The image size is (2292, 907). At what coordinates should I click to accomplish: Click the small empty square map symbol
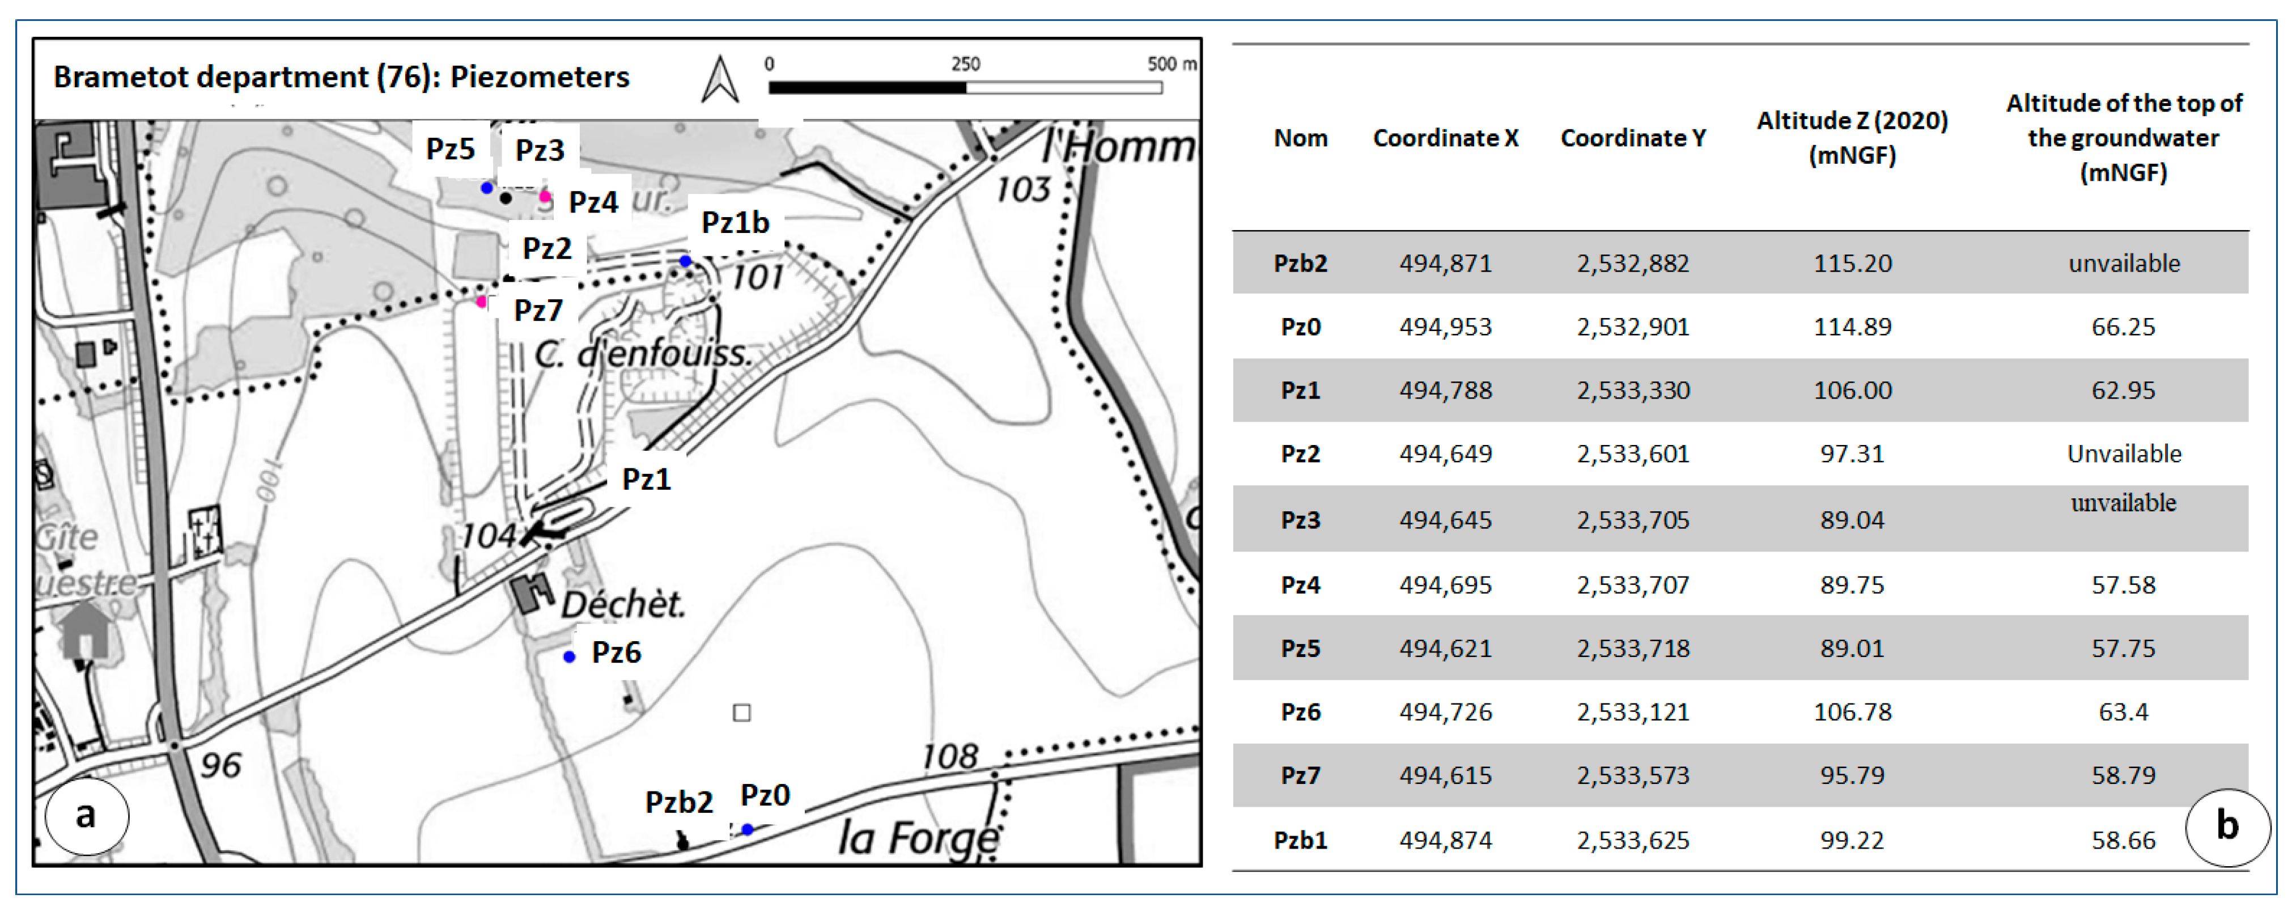click(741, 712)
